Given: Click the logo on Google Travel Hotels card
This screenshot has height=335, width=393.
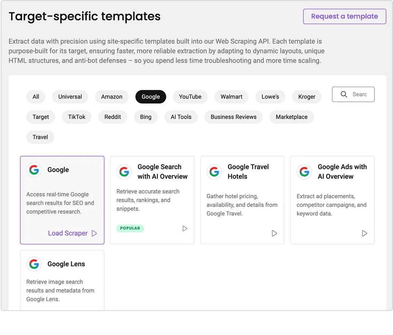Looking at the screenshot, I should pyautogui.click(x=214, y=172).
